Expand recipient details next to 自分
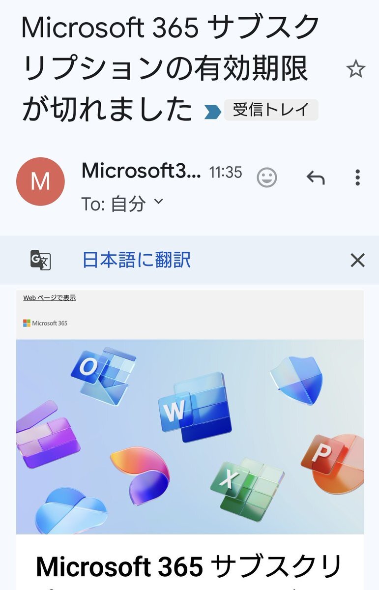379x590 pixels. point(158,201)
